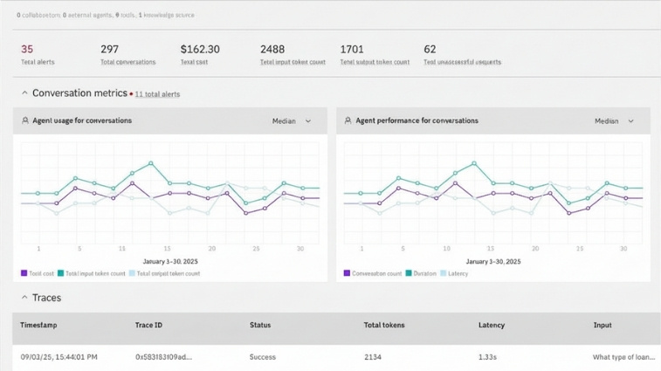The width and height of the screenshot is (661, 371).
Task: Click the Total conversations metric label
Action: point(127,62)
